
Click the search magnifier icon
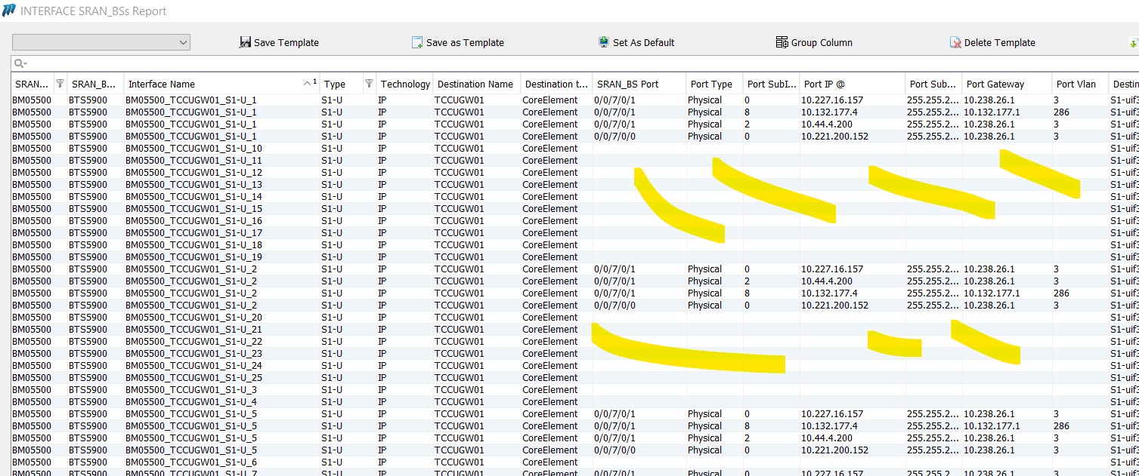pos(20,64)
